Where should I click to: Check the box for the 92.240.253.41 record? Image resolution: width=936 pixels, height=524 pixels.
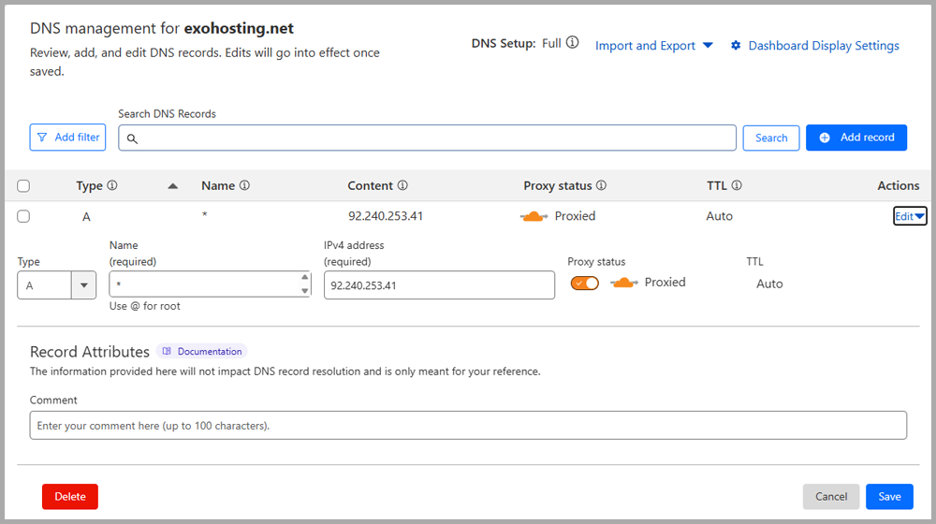click(23, 216)
